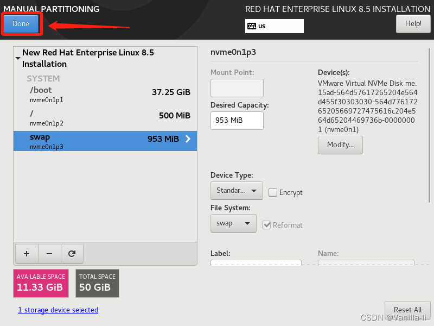Select the /boot nvme0n1p1 partition row
434x326 pixels.
click(x=105, y=95)
